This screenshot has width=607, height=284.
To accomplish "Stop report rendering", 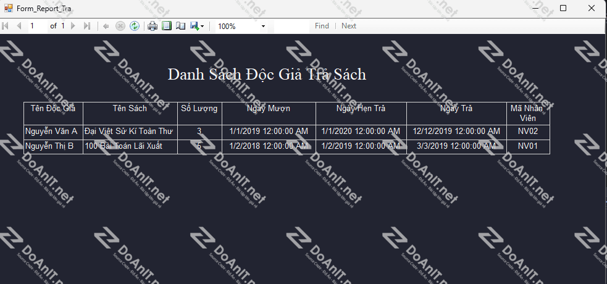I will pyautogui.click(x=120, y=26).
